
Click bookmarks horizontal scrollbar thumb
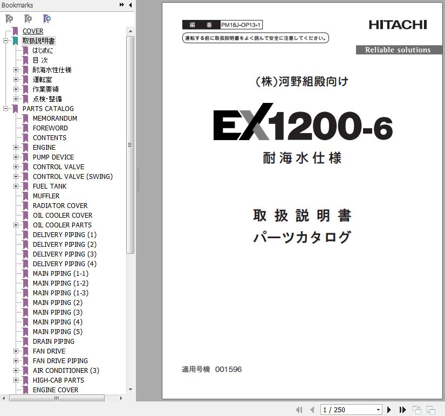57,398
